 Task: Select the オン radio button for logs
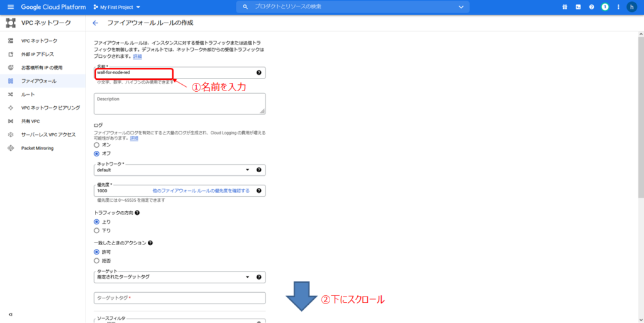click(x=97, y=145)
